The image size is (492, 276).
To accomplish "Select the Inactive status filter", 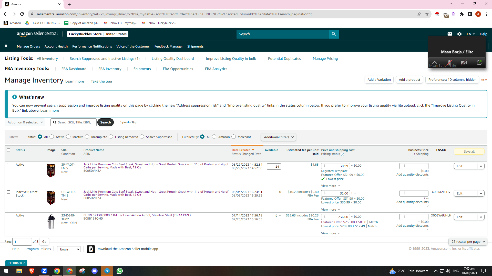I will tap(68, 137).
